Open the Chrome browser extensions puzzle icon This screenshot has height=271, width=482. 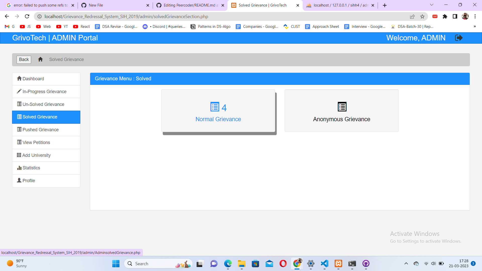[445, 16]
